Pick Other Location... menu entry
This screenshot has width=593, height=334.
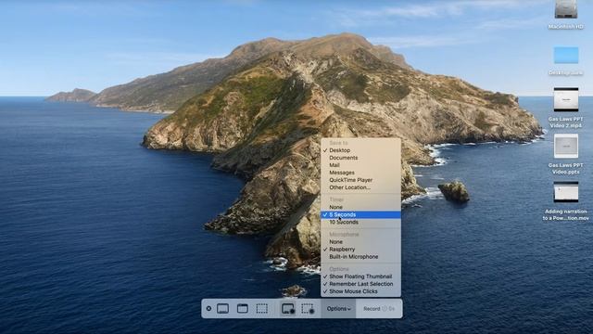360,187
